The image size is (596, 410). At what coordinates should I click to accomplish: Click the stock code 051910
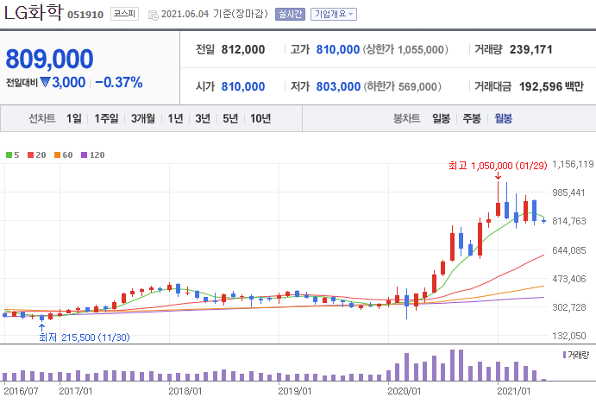[85, 15]
